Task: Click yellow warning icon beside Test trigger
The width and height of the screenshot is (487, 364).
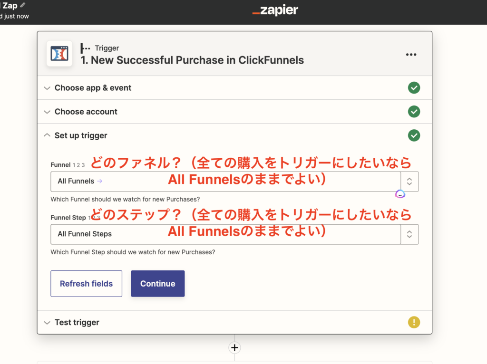Action: point(414,322)
